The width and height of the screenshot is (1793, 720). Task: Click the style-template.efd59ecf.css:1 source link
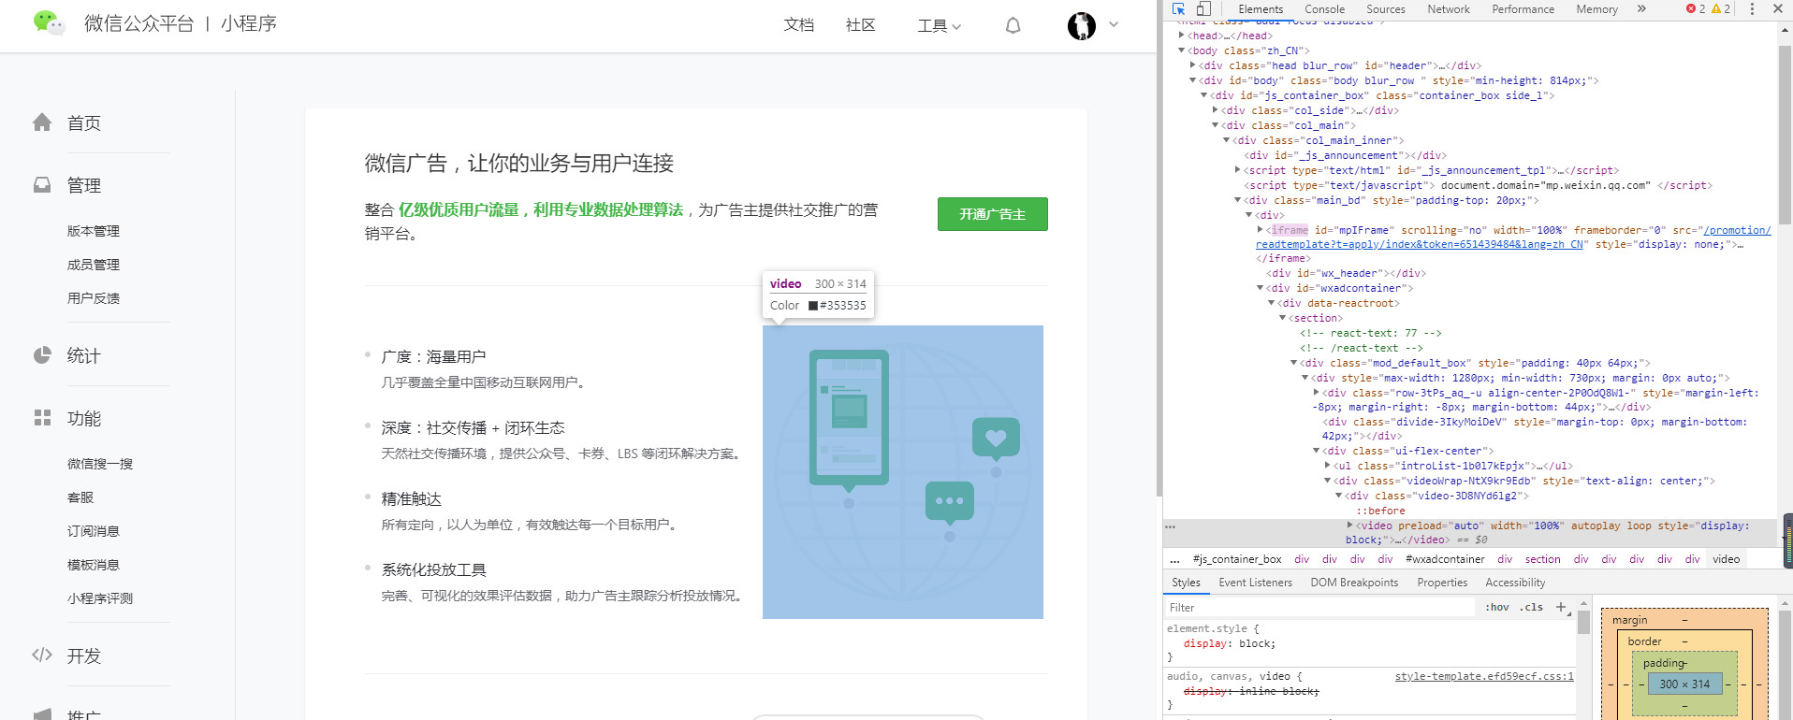pos(1484,676)
